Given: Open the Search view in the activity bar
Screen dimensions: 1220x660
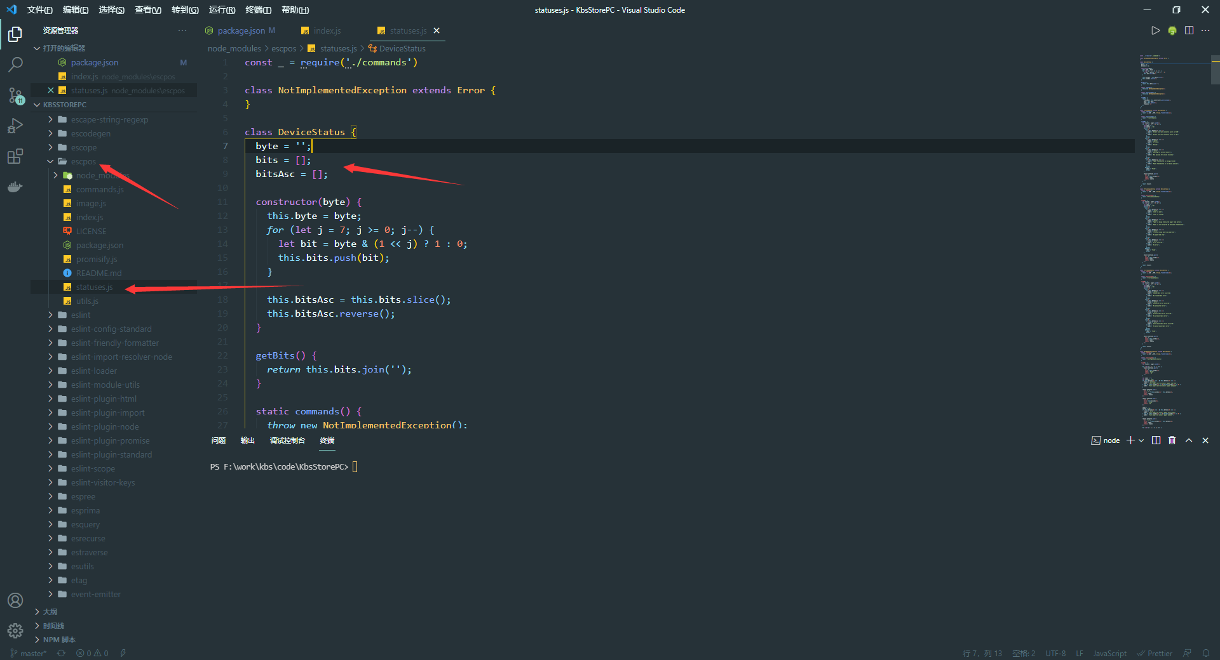Looking at the screenshot, I should coord(15,64).
